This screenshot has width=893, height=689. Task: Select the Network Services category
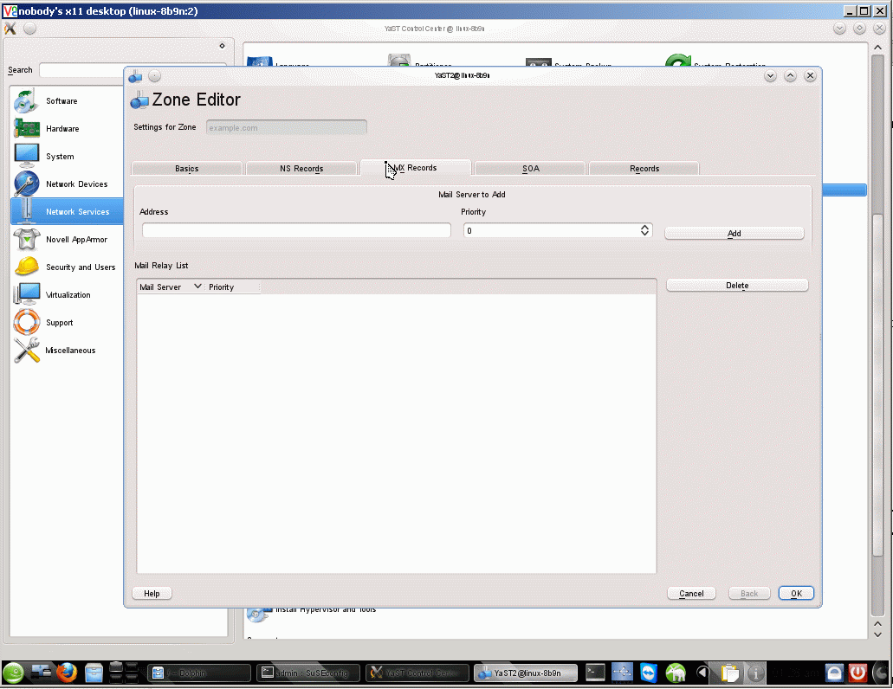click(x=68, y=212)
